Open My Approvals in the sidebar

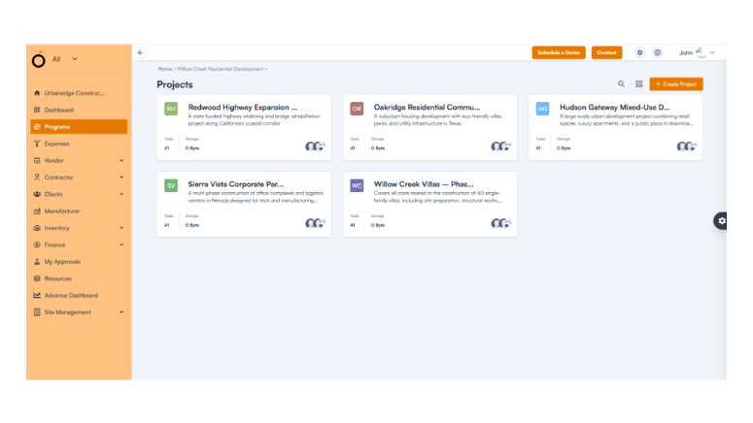pyautogui.click(x=62, y=262)
